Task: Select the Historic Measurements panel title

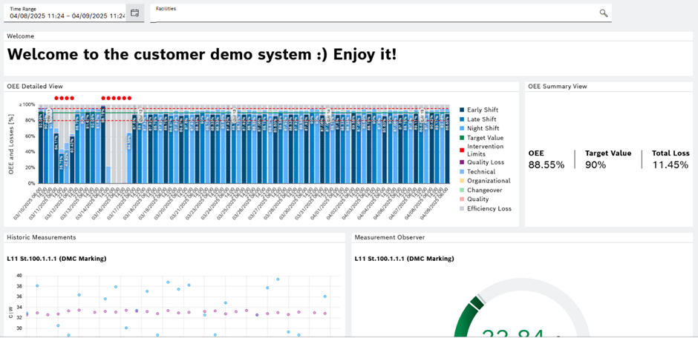Action: pos(41,237)
